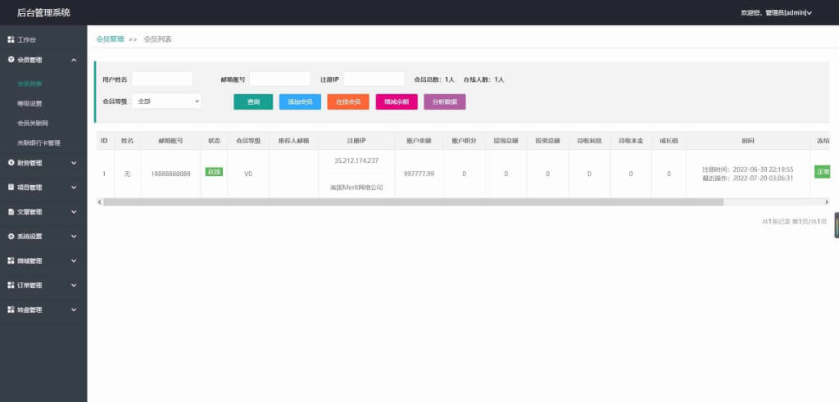Click the 会员总数：1人 counter text

(434, 79)
